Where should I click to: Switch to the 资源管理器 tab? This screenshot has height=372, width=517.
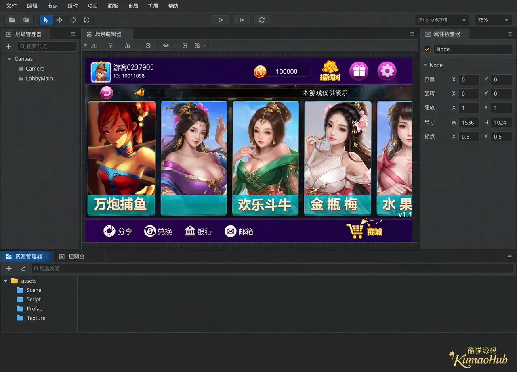27,256
